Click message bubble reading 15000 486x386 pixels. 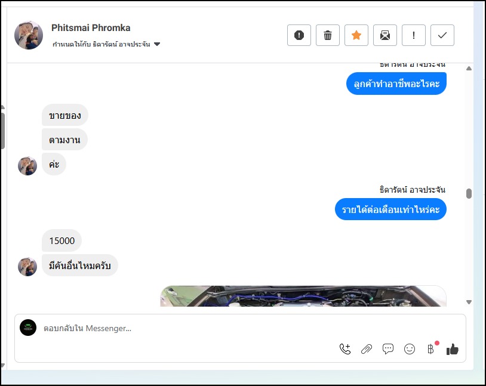point(61,240)
